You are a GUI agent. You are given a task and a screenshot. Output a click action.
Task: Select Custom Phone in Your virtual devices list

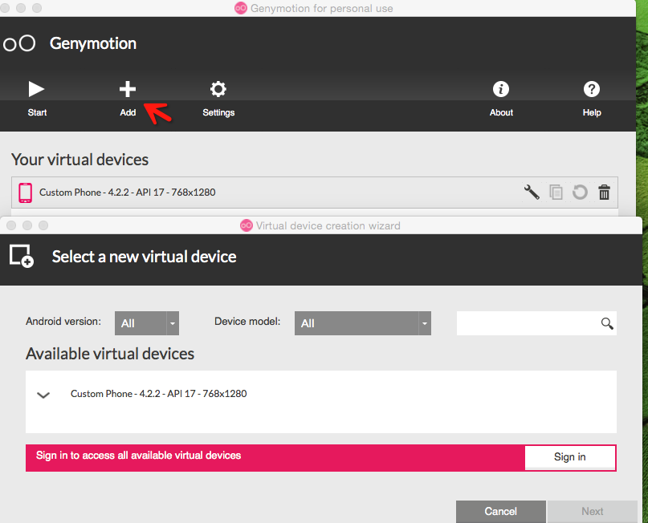pyautogui.click(x=315, y=193)
